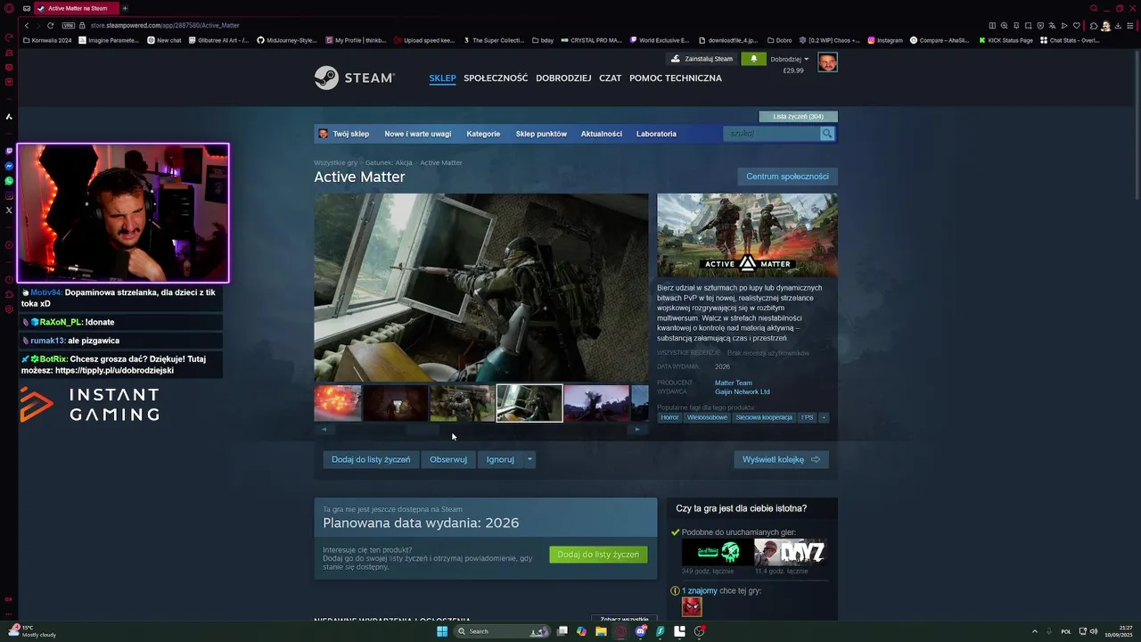The width and height of the screenshot is (1141, 642).
Task: Click the Ignoruj button
Action: 500,459
